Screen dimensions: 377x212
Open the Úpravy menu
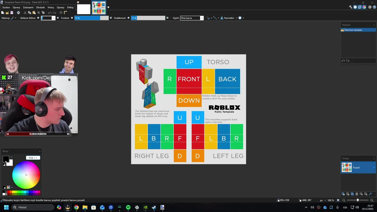click(x=16, y=7)
